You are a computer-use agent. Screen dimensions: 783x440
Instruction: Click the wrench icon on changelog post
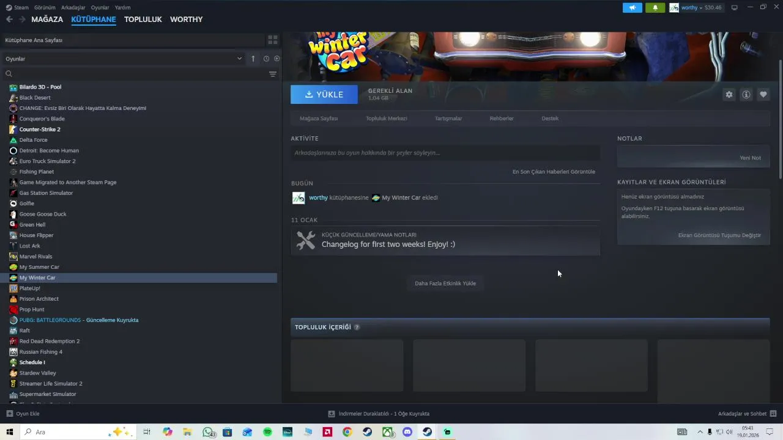305,240
